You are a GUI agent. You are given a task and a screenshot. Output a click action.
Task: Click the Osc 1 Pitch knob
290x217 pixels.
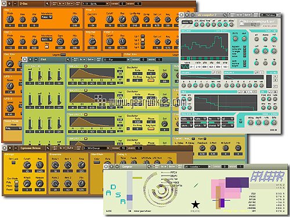(10, 19)
